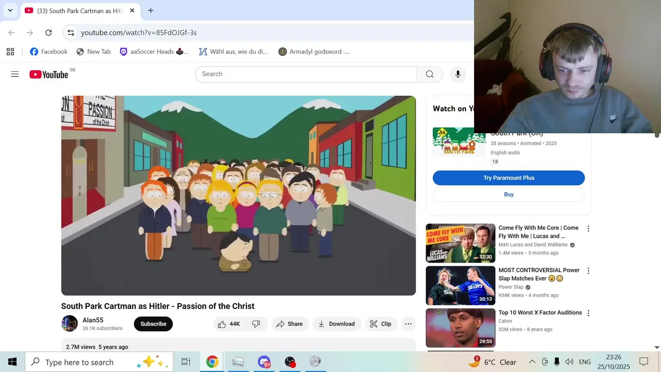Viewport: 661px width, 372px height.
Task: Select the South Park Cartman tab
Action: [x=80, y=10]
